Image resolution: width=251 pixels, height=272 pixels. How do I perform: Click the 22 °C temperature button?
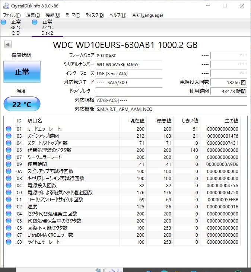click(x=22, y=104)
